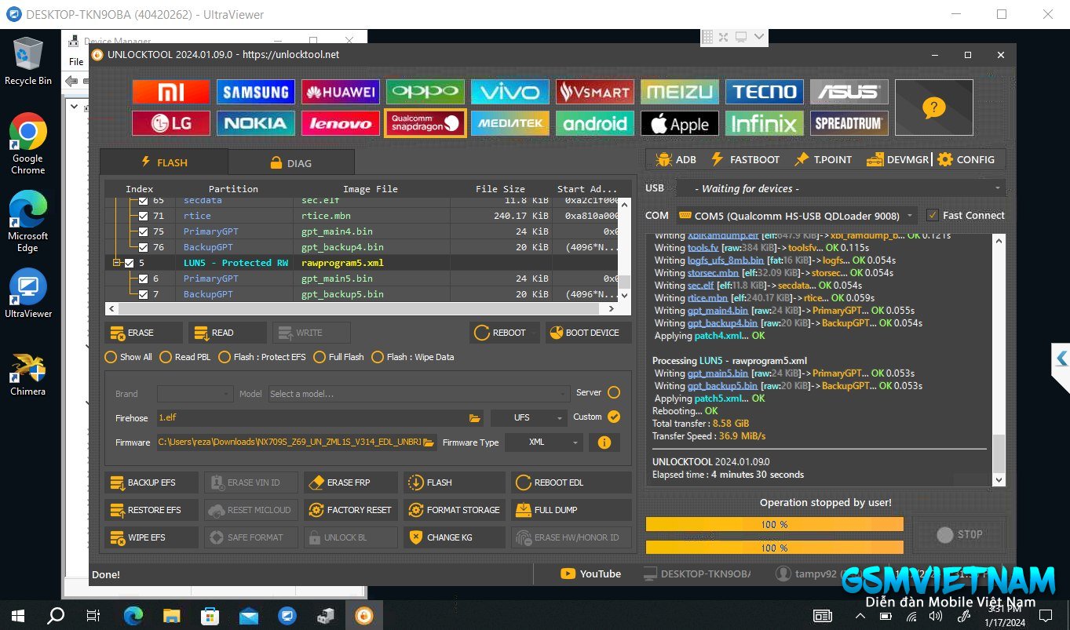
Task: Select the OPPO brand icon
Action: pyautogui.click(x=425, y=92)
